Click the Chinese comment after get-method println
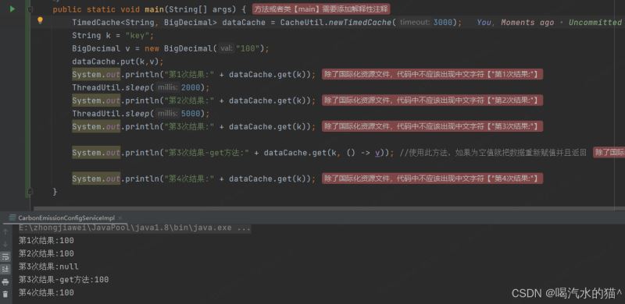This screenshot has height=304, width=625. coord(493,153)
